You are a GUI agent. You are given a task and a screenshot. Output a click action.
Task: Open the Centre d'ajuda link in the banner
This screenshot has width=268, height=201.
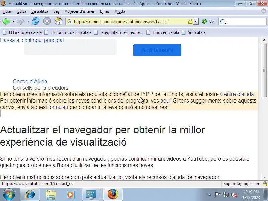click(x=237, y=94)
